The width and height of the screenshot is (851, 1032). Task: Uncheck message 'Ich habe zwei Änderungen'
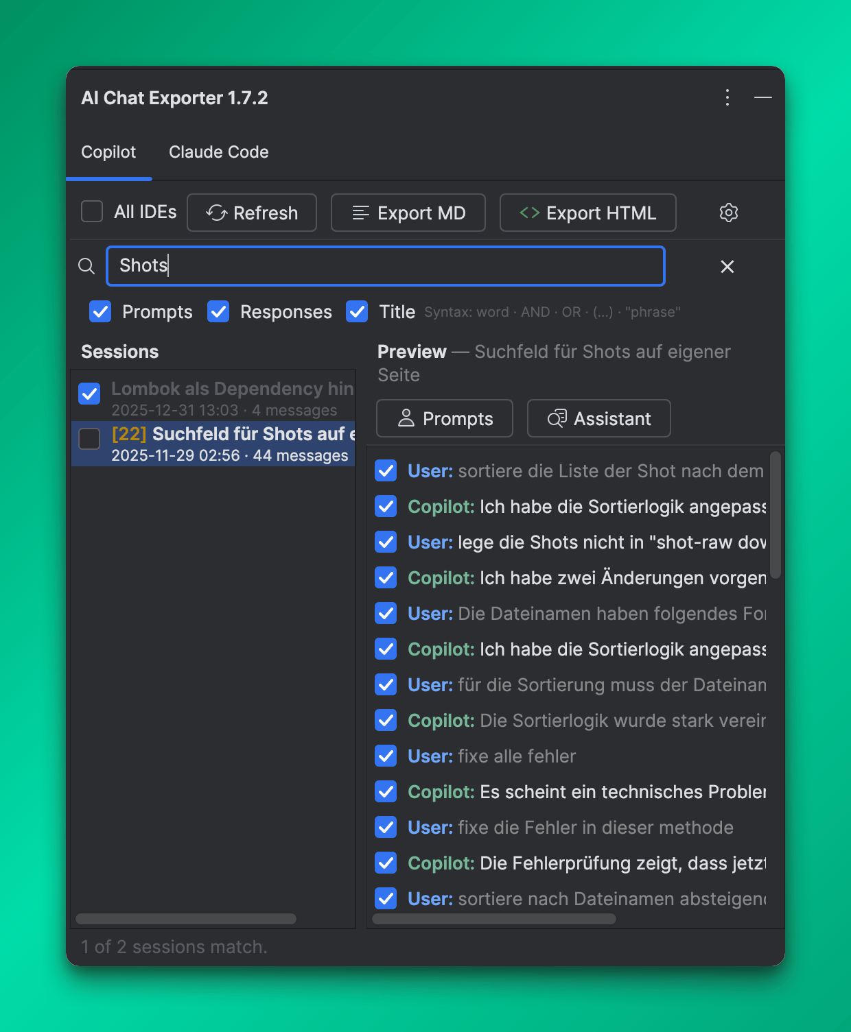coord(386,578)
